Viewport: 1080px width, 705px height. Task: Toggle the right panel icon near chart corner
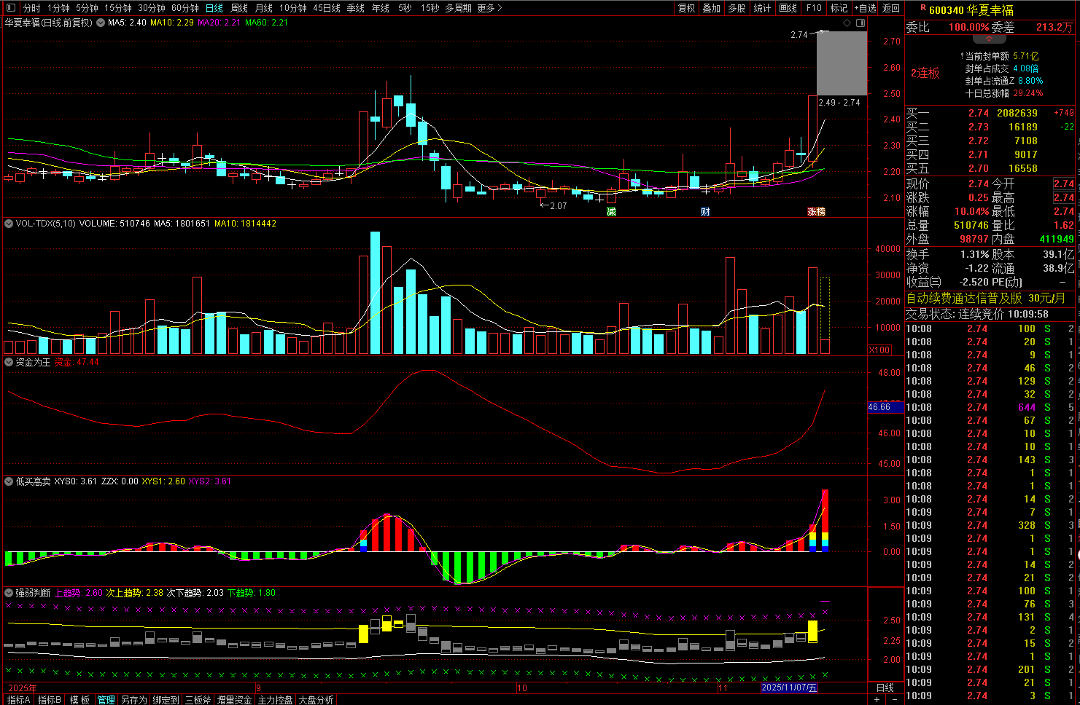pyautogui.click(x=860, y=23)
